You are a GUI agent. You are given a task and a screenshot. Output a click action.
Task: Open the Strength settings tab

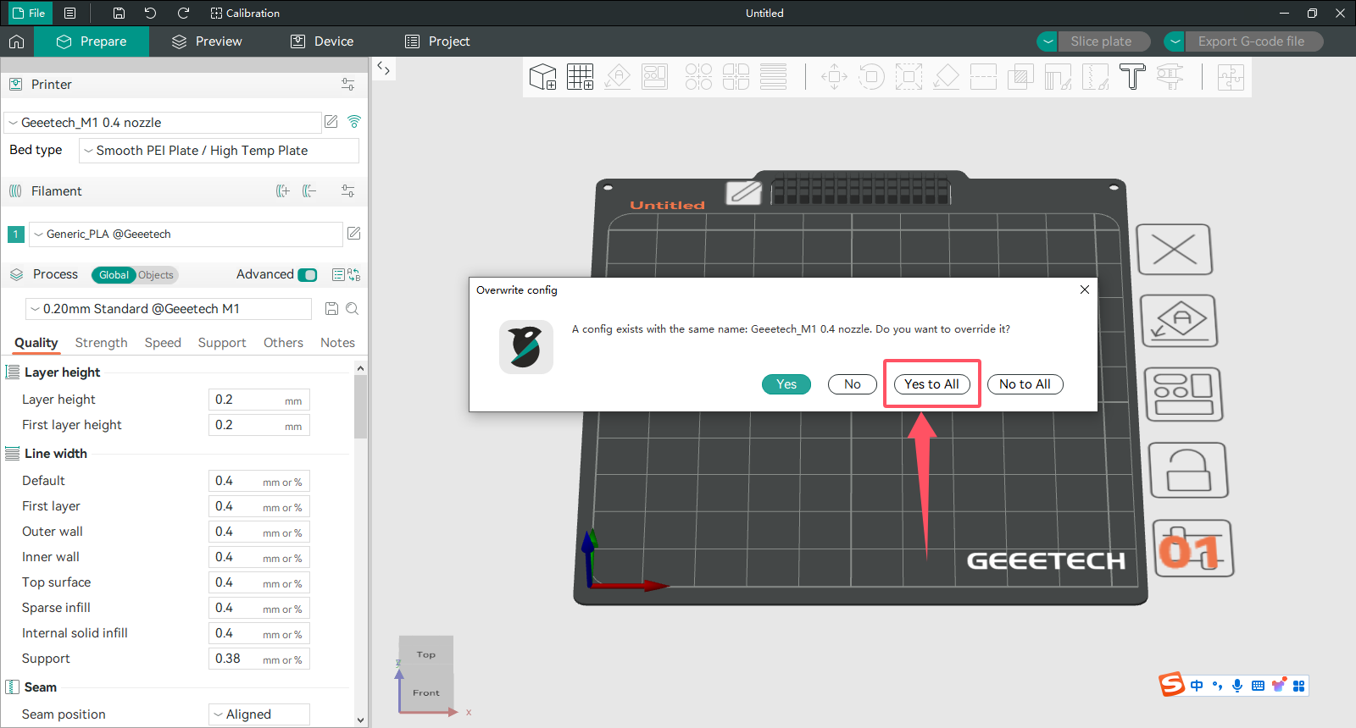coord(101,343)
